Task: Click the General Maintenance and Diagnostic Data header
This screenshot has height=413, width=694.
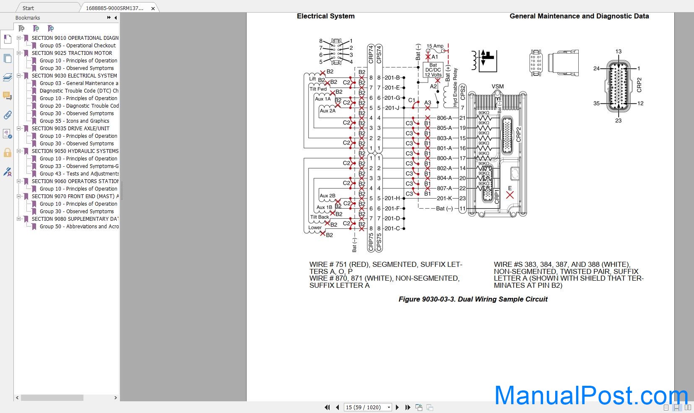Action: click(579, 16)
